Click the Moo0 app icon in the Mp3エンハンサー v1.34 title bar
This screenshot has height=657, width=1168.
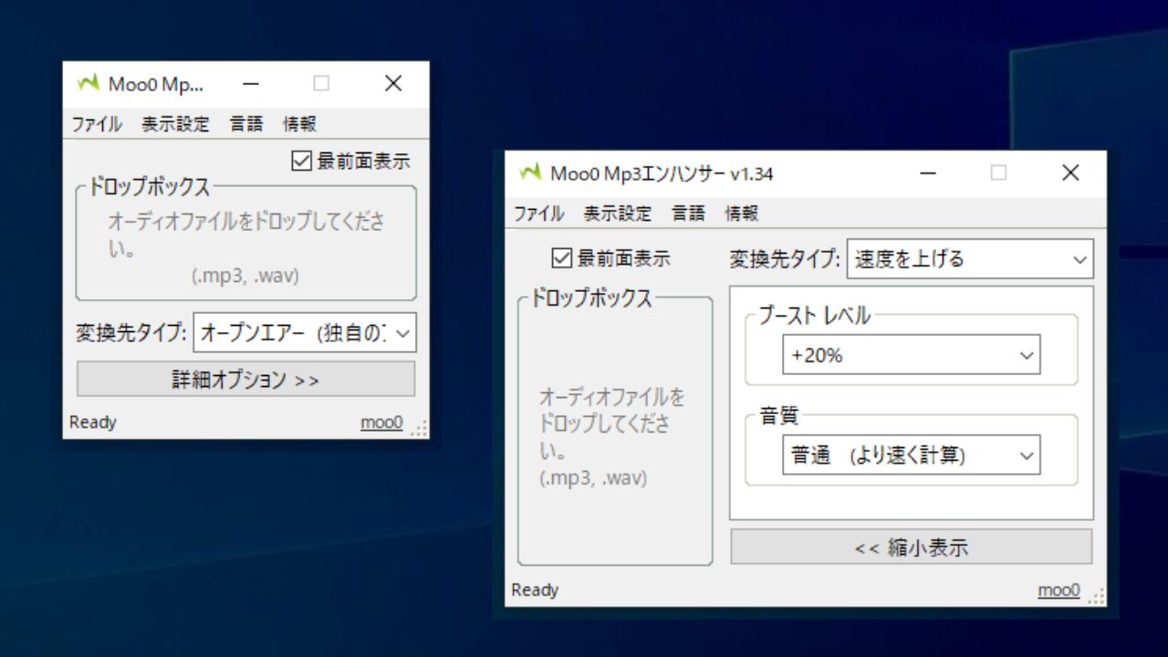pyautogui.click(x=529, y=173)
